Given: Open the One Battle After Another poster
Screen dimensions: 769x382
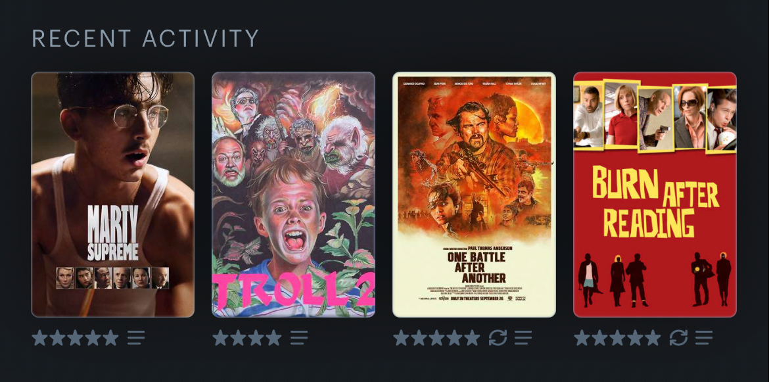Looking at the screenshot, I should (475, 195).
